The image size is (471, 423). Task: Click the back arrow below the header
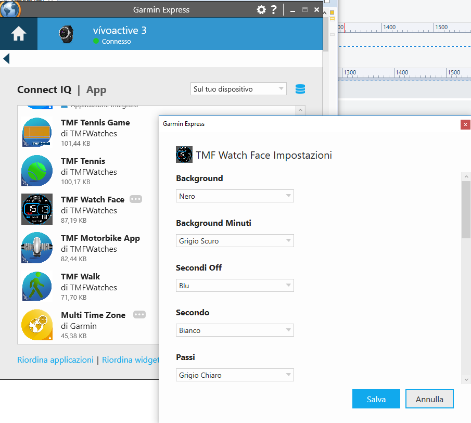point(6,58)
